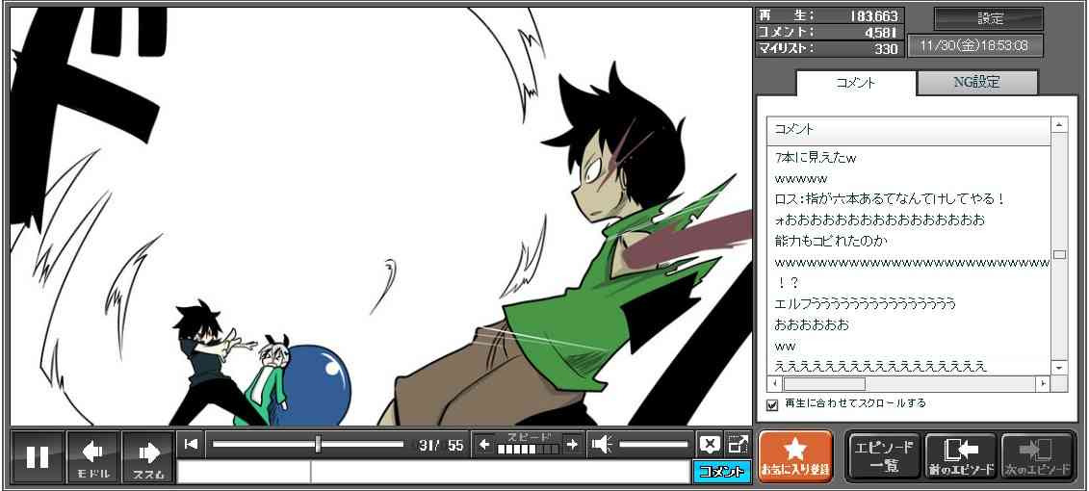Increase playback speed with right arrow
This screenshot has height=491, width=1089.
point(572,444)
